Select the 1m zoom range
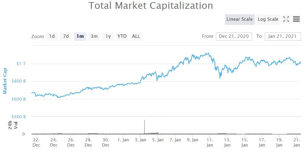This screenshot has height=152, width=307. click(80, 36)
